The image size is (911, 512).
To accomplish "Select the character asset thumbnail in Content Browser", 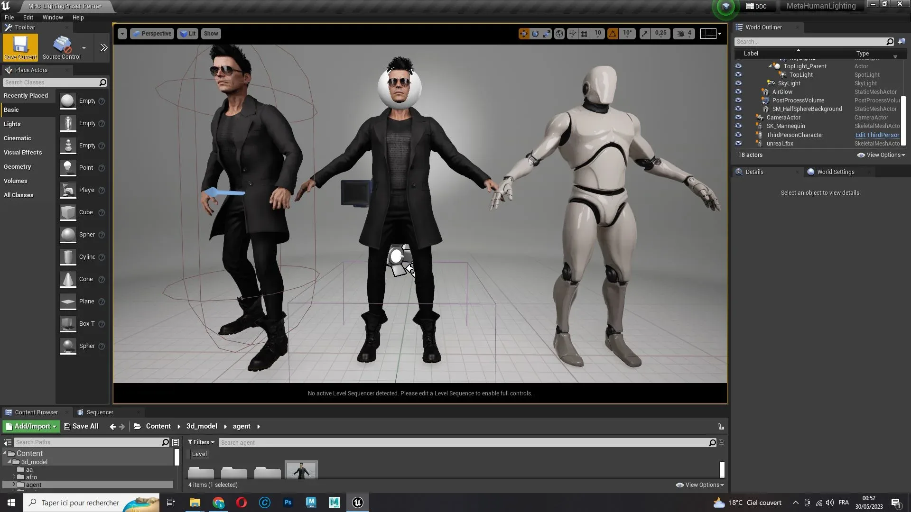I will coord(301,471).
